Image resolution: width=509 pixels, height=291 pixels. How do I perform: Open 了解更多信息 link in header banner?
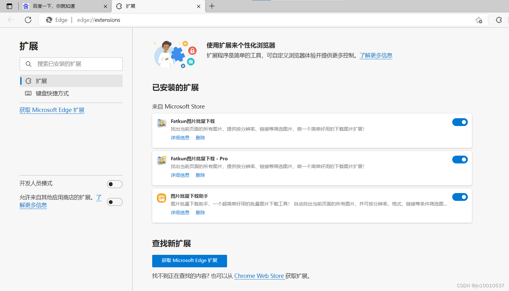pyautogui.click(x=376, y=56)
